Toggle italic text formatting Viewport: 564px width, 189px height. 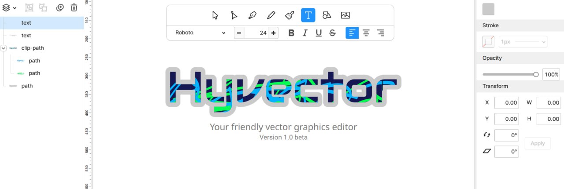coord(304,33)
